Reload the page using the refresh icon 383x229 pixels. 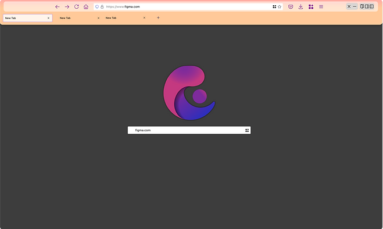click(x=77, y=6)
